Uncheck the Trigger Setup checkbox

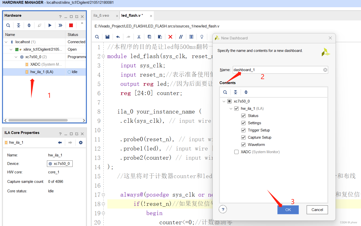click(x=243, y=130)
